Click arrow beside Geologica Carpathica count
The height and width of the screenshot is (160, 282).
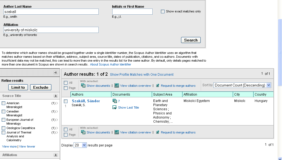(x=57, y=128)
